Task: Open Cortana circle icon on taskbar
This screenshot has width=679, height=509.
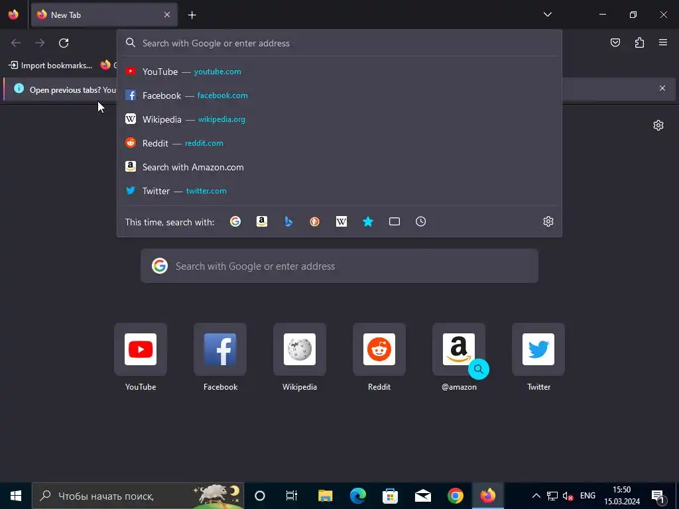Action: point(260,496)
